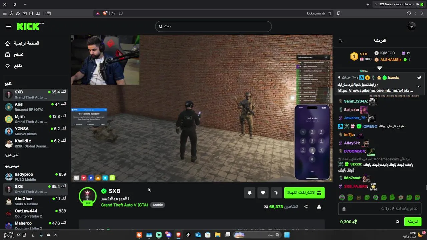Open the browser main menu icon

point(4,13)
